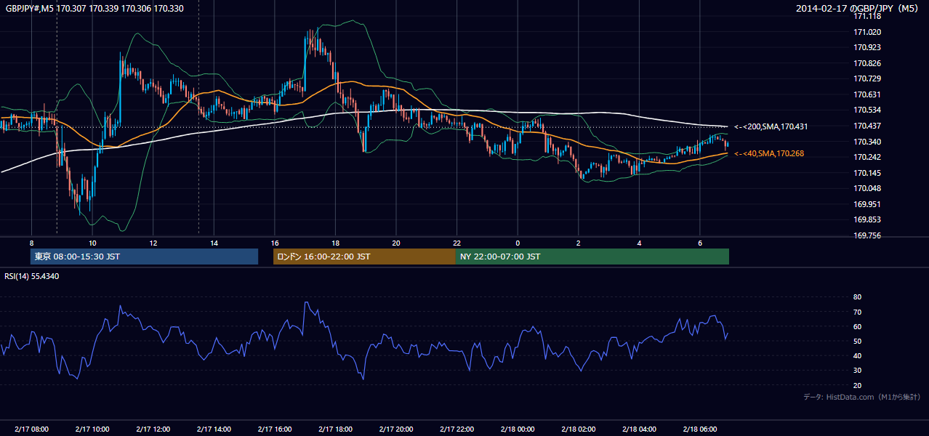Viewport: 929px width, 436px height.
Task: Click the NY 22:00-07:00 JST session bar
Action: pyautogui.click(x=592, y=257)
